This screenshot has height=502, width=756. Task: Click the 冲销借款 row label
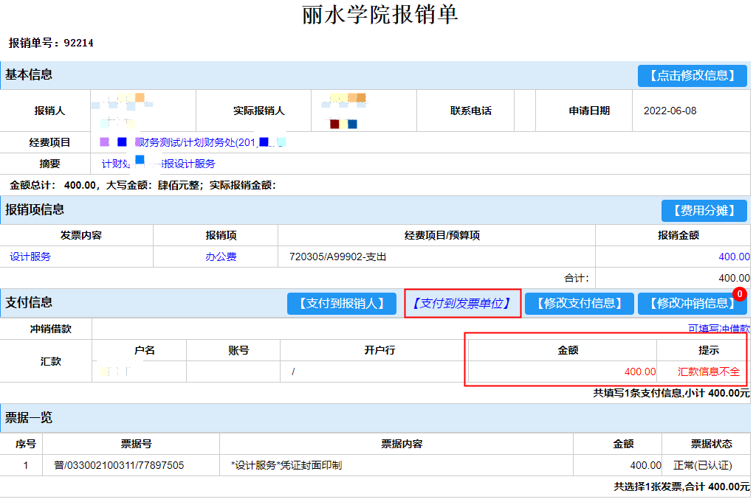[51, 329]
